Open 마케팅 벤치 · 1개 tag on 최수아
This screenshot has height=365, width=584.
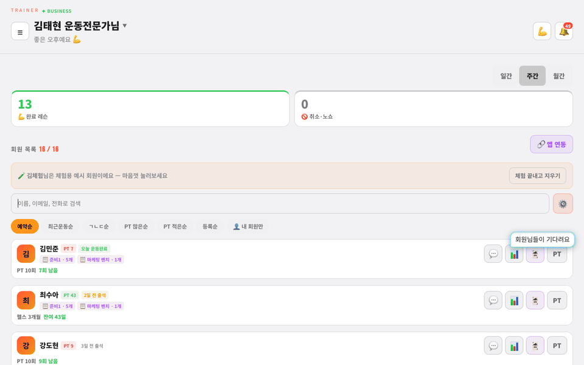[x=100, y=306]
